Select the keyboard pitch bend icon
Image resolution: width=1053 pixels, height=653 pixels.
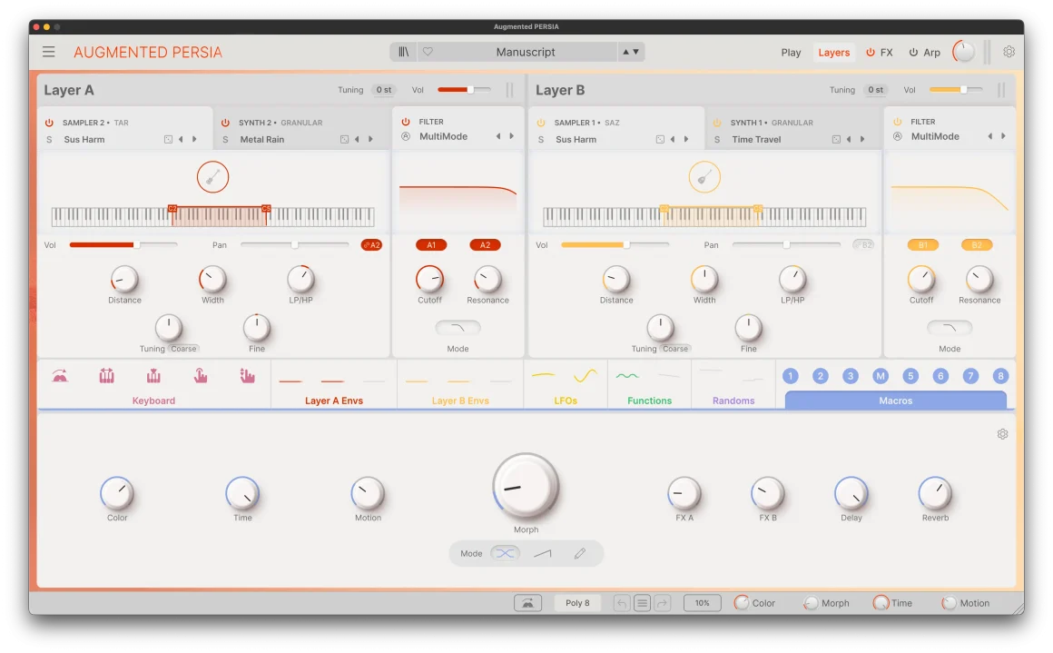pos(60,374)
